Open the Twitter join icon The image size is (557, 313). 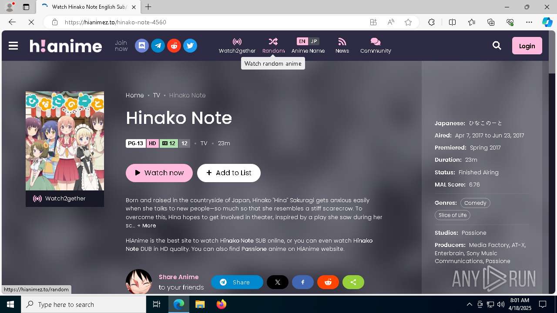pyautogui.click(x=190, y=46)
